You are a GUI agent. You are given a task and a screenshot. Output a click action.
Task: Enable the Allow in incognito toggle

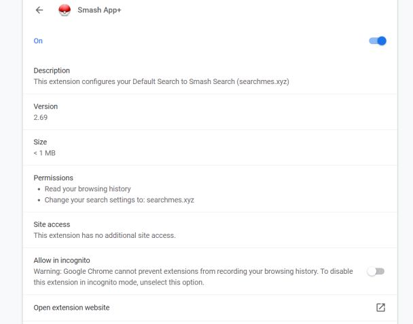(375, 271)
